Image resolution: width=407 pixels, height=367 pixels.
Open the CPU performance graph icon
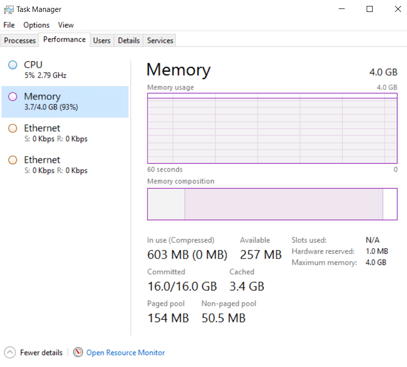pyautogui.click(x=12, y=65)
